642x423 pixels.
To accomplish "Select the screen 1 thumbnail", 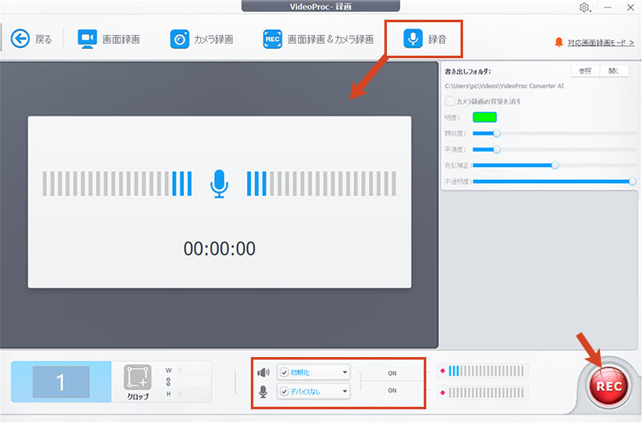I will pyautogui.click(x=61, y=382).
